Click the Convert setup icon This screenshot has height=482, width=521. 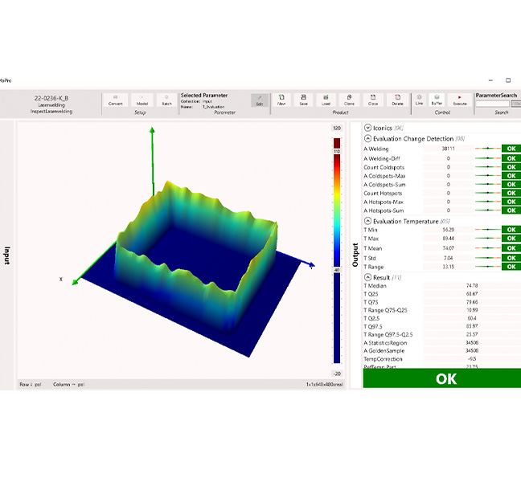click(116, 100)
